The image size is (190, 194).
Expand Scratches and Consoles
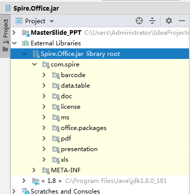coord(14,191)
